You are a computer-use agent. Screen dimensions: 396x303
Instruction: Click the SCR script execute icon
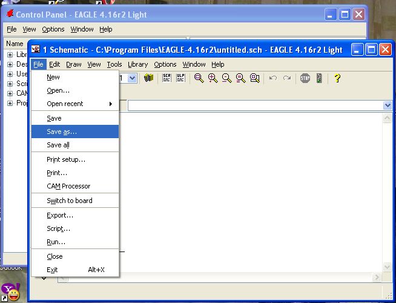pyautogui.click(x=167, y=78)
